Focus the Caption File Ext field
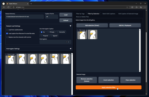 (x=51, y=17)
